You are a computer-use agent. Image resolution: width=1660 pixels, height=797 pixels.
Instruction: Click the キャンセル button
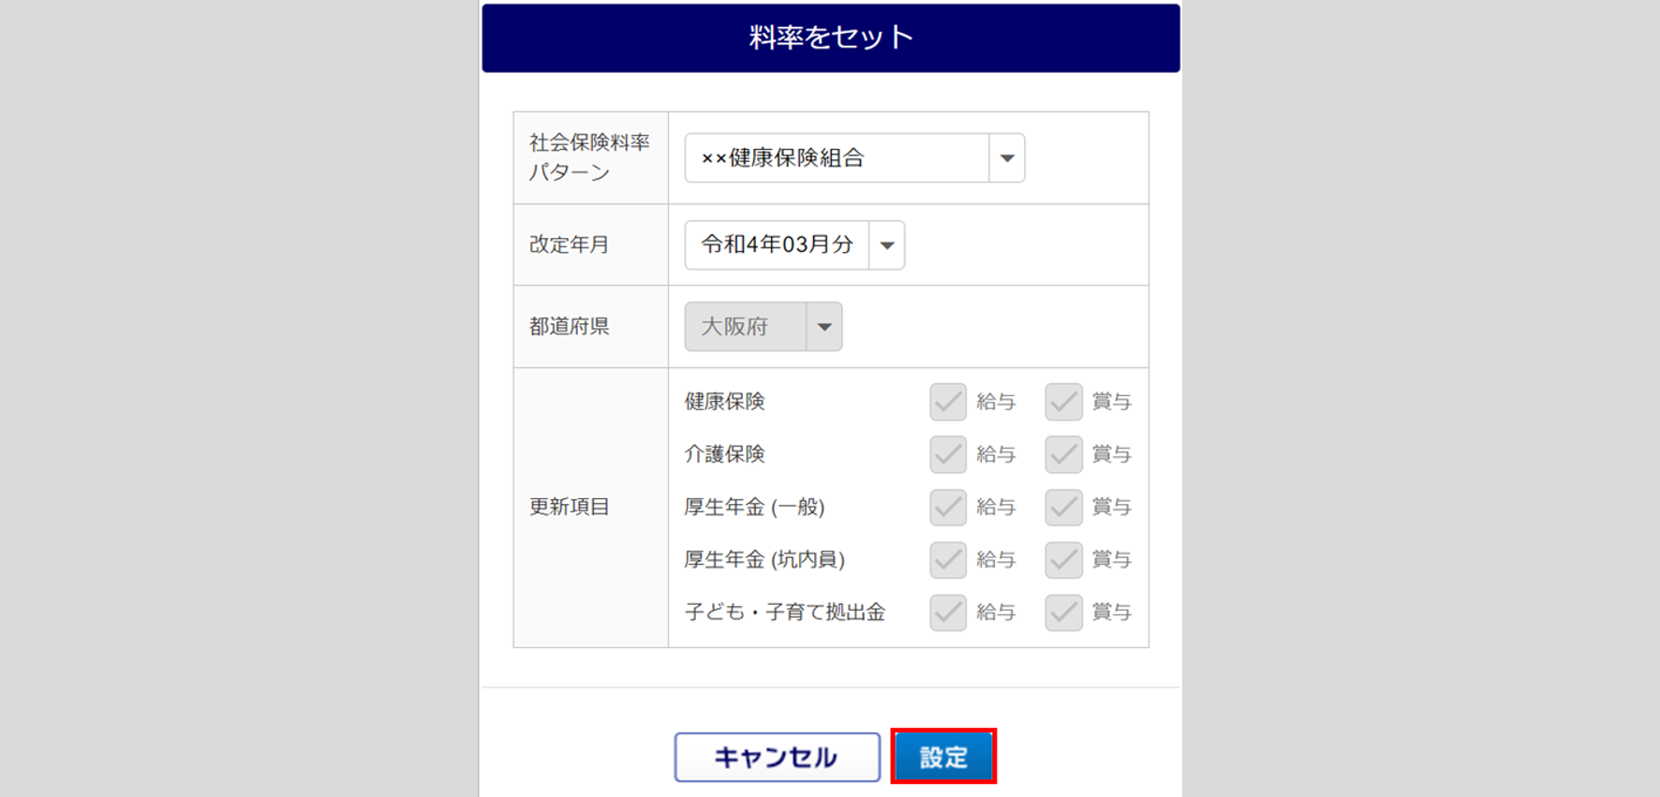[777, 757]
